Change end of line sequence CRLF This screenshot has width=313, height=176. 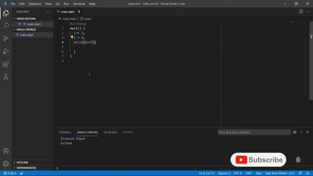pos(249,173)
